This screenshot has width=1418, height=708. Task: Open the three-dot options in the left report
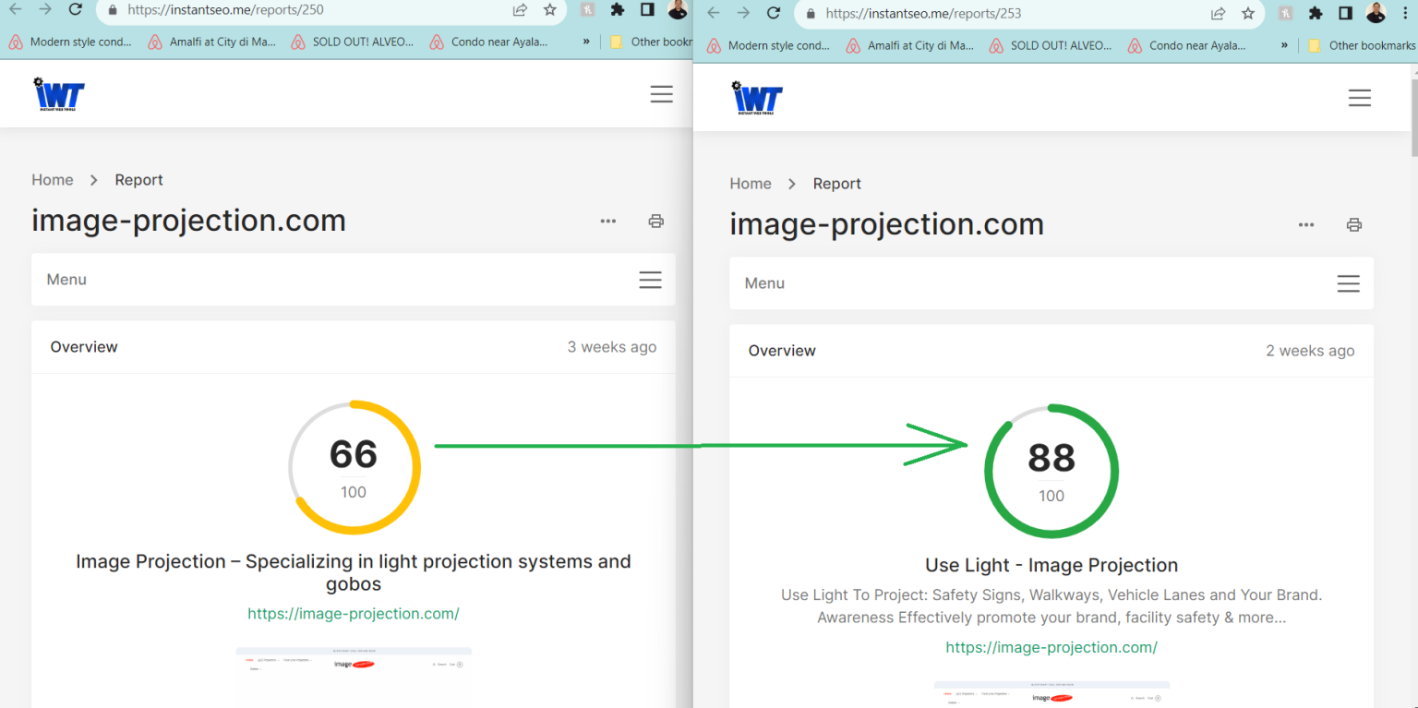[607, 221]
